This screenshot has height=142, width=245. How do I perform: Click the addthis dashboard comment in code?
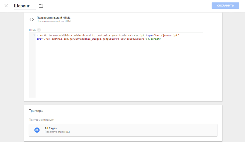[84, 36]
